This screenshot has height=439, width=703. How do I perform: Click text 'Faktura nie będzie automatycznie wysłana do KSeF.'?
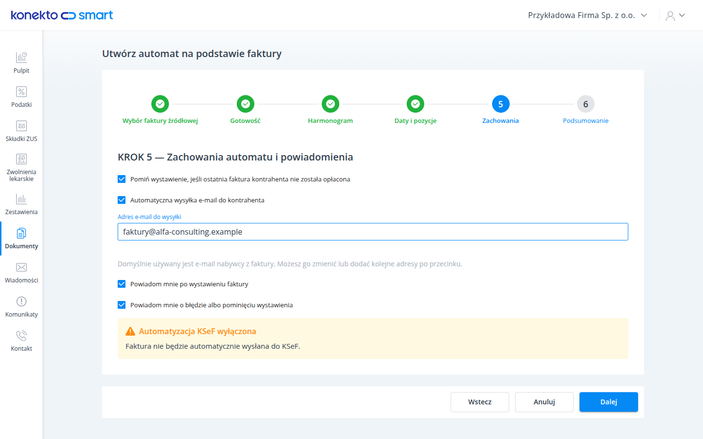[x=213, y=346]
